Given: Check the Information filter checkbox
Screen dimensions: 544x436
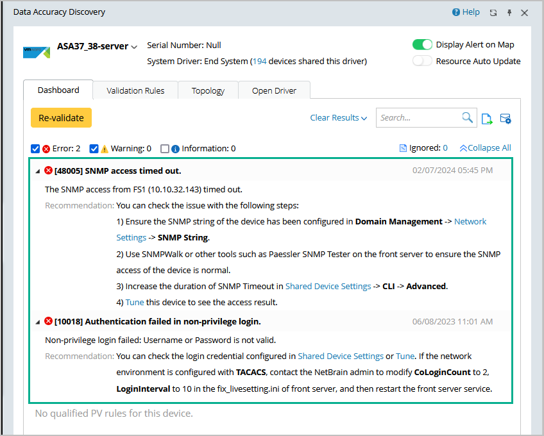Looking at the screenshot, I should pyautogui.click(x=165, y=149).
